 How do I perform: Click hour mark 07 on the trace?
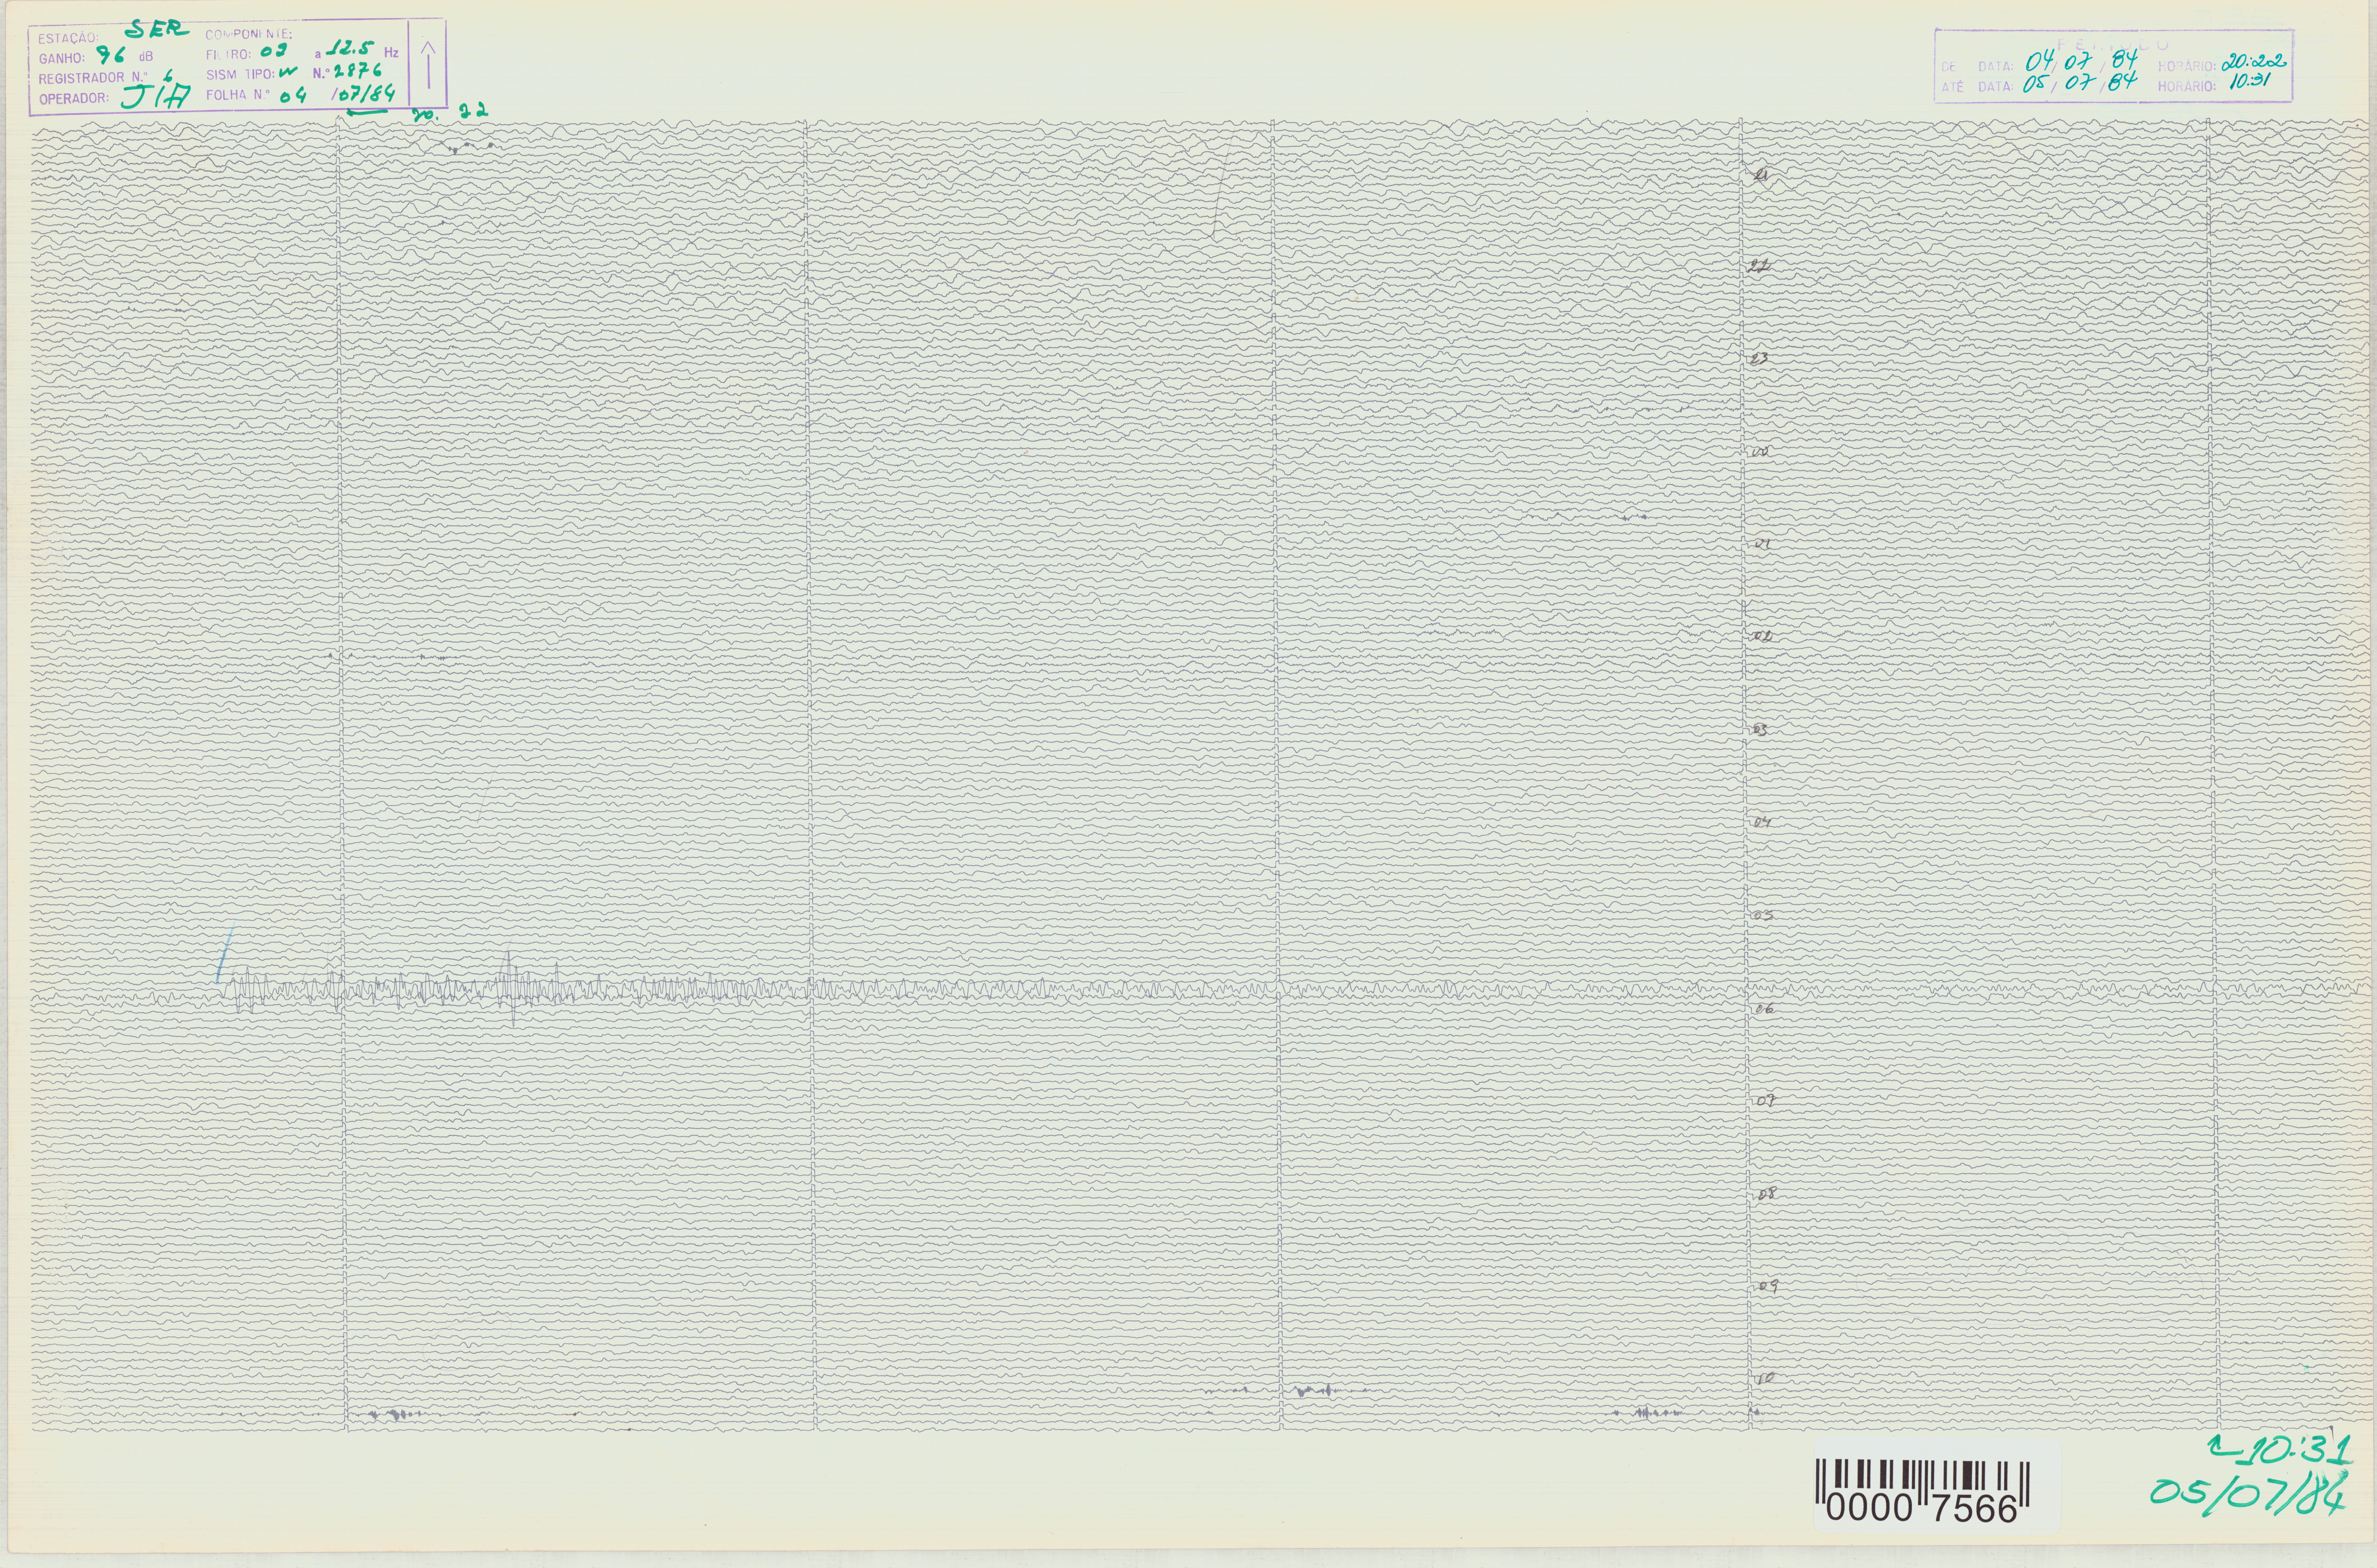pyautogui.click(x=1766, y=1101)
